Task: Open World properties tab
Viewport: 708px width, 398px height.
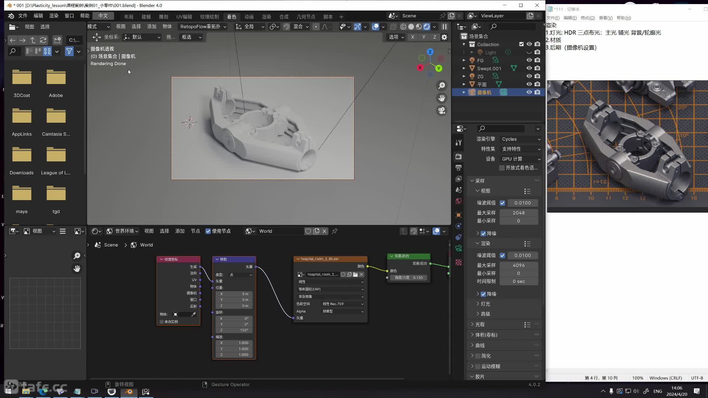Action: (x=458, y=201)
